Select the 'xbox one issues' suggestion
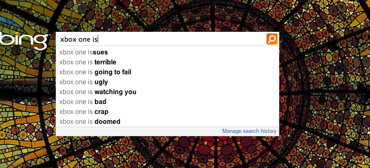 point(167,52)
